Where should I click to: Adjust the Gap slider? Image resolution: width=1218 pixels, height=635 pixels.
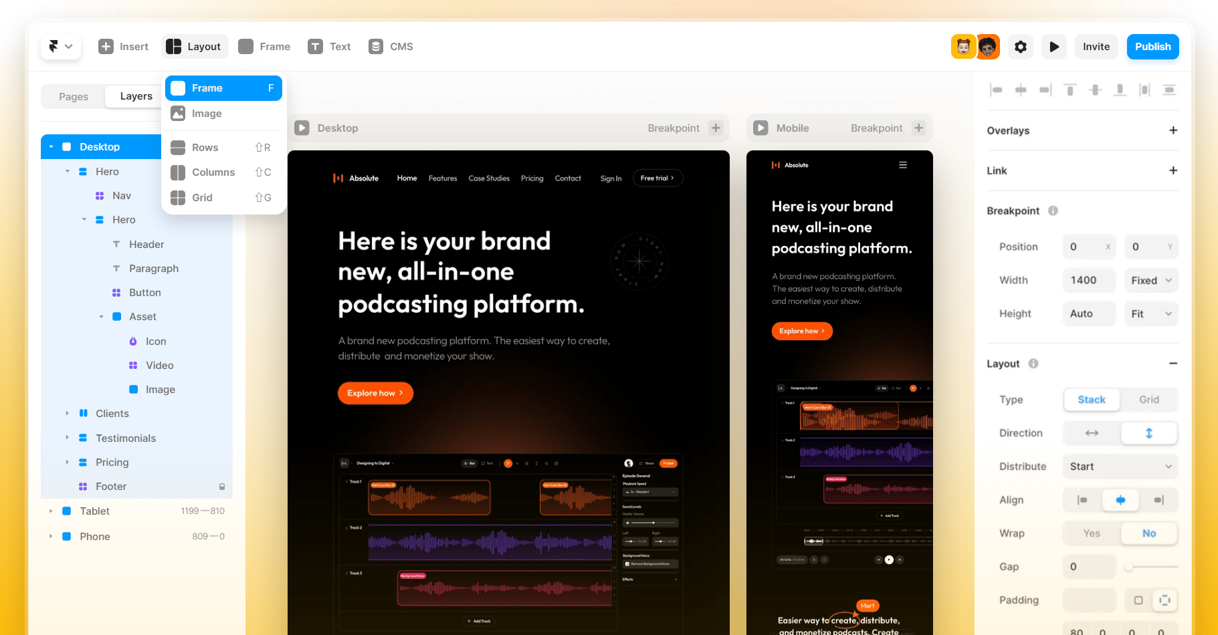[1129, 567]
